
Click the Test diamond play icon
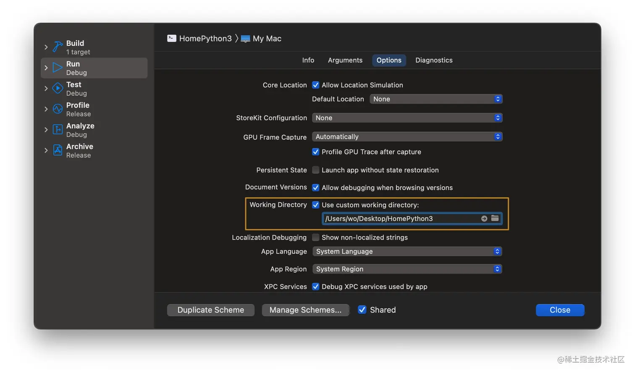58,88
